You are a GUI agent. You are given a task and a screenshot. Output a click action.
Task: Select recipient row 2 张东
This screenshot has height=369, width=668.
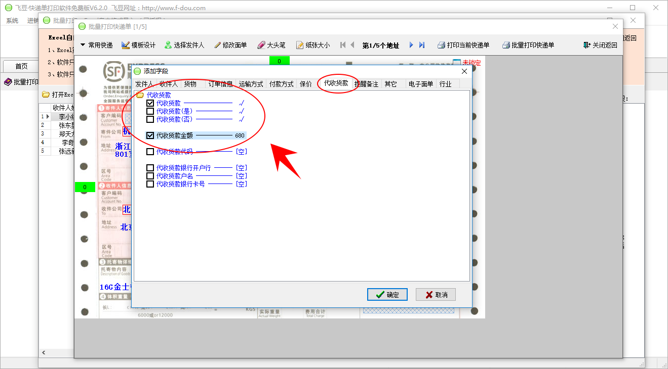tap(57, 125)
